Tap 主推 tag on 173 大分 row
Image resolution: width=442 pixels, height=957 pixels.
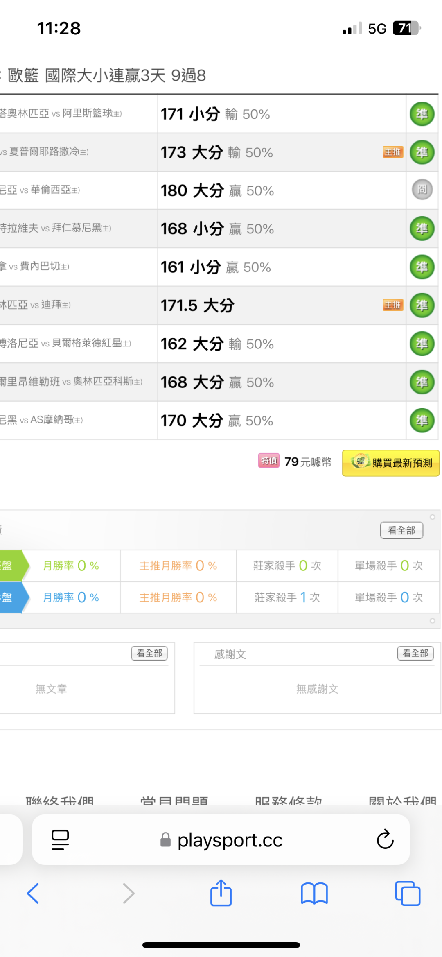pos(392,152)
